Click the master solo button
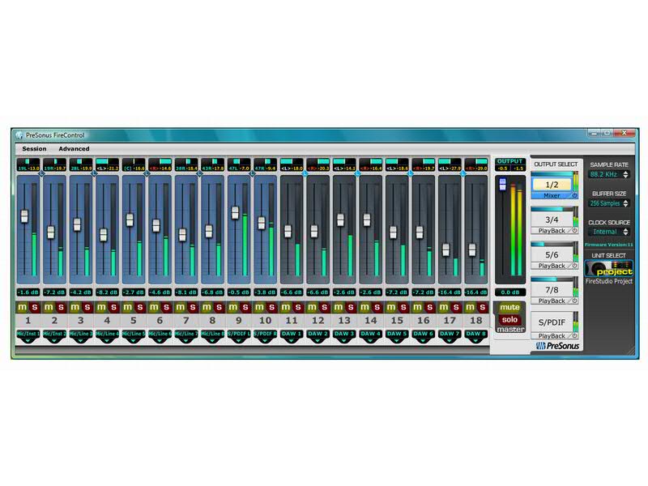Viewport: 648px width, 486px height. click(509, 319)
